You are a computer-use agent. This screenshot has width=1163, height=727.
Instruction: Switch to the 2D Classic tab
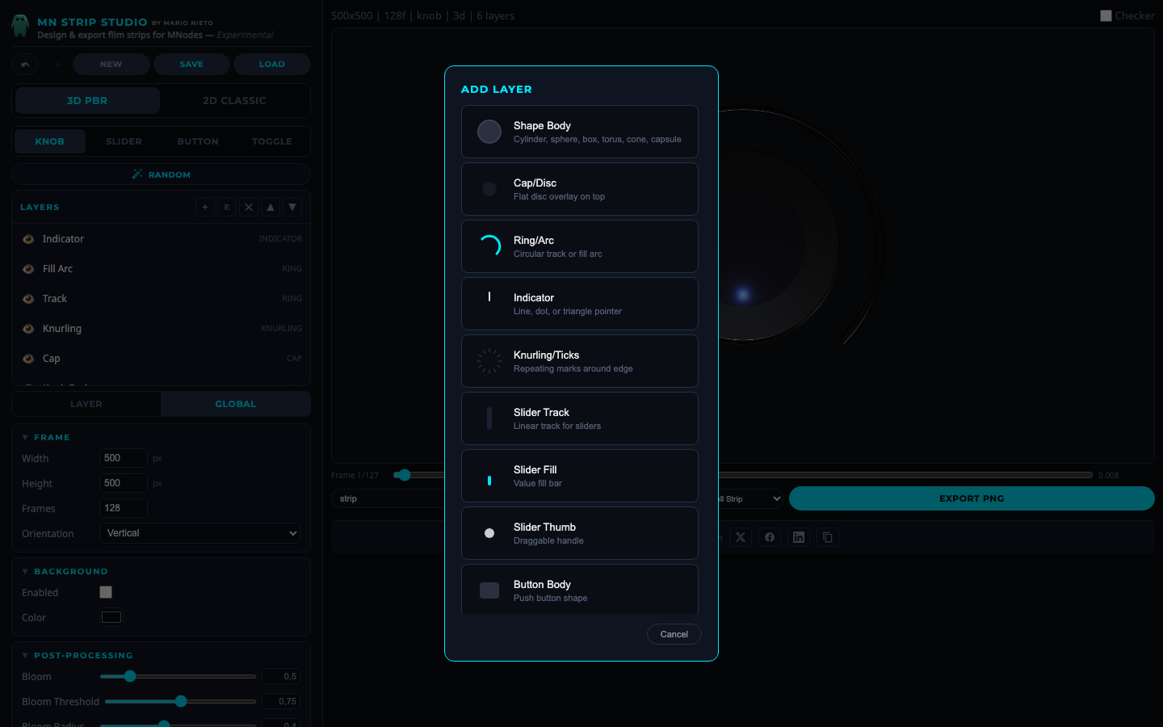(234, 101)
